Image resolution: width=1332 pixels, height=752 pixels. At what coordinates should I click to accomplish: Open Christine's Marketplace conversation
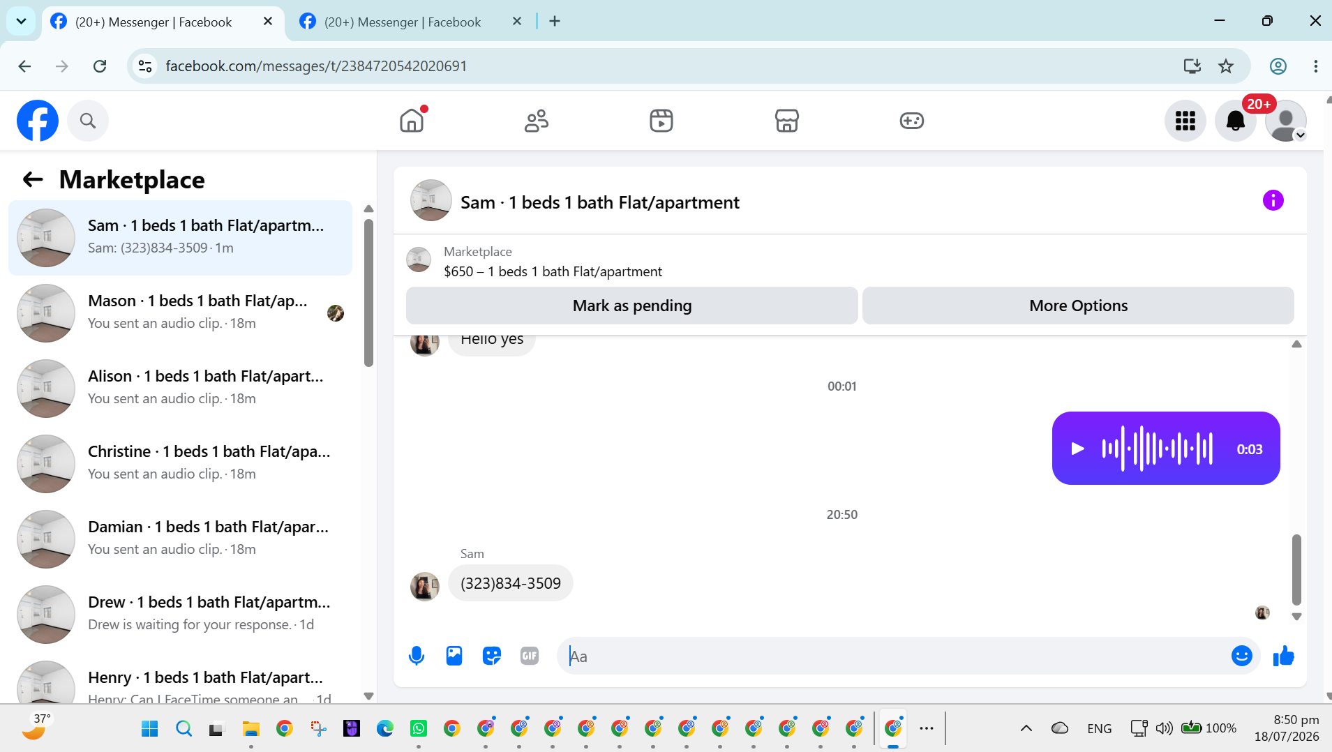pyautogui.click(x=180, y=464)
